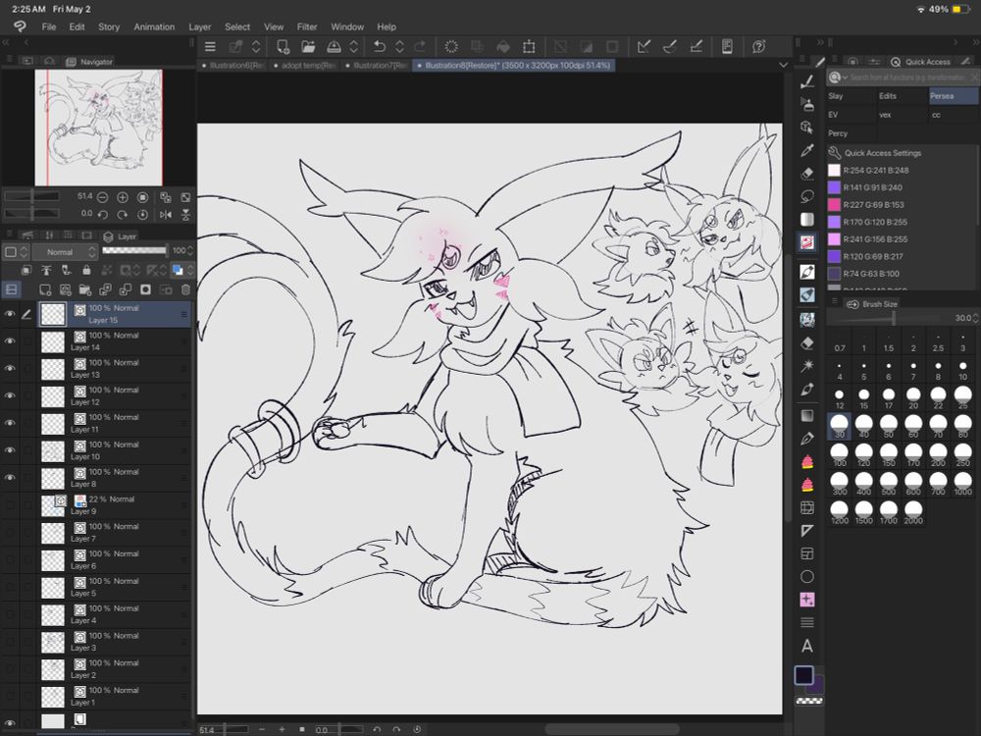Image resolution: width=981 pixels, height=736 pixels.
Task: Flip the canvas horizontally in Navigator
Action: pos(166,215)
